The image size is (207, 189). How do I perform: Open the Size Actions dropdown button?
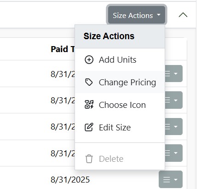[137, 15]
